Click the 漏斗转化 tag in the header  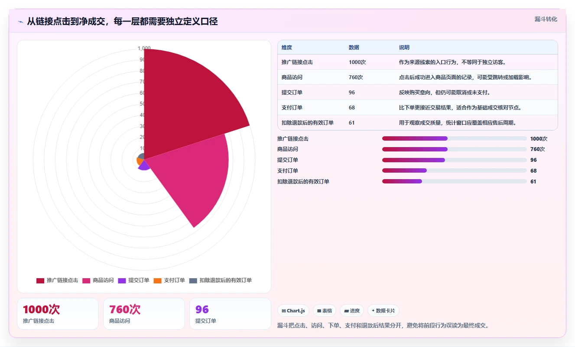coord(546,19)
